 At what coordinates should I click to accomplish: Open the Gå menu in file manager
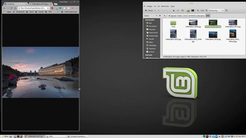coord(159,7)
